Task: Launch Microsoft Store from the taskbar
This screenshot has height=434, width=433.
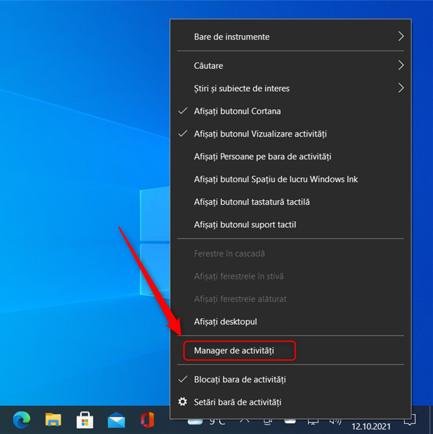Action: pos(84,420)
